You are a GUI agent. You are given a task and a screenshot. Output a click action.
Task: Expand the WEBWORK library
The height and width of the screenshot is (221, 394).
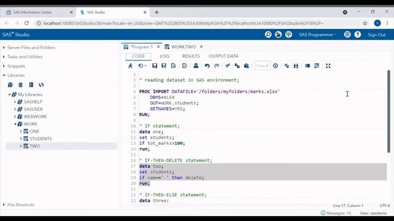(15, 117)
